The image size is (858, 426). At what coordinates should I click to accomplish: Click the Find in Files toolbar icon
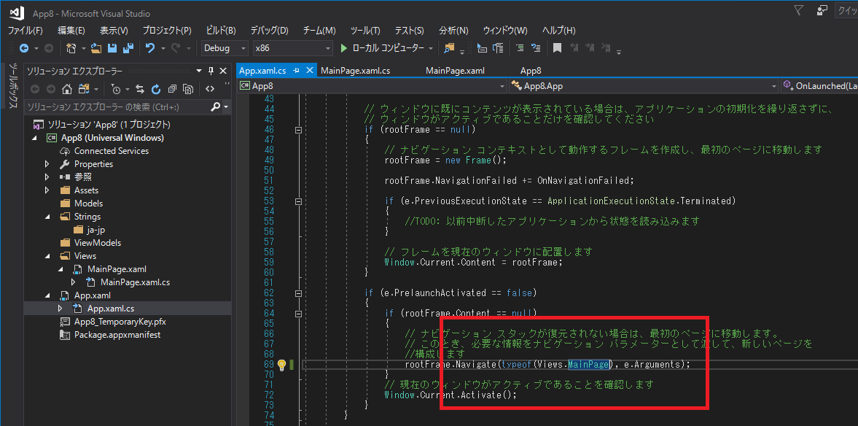(449, 48)
